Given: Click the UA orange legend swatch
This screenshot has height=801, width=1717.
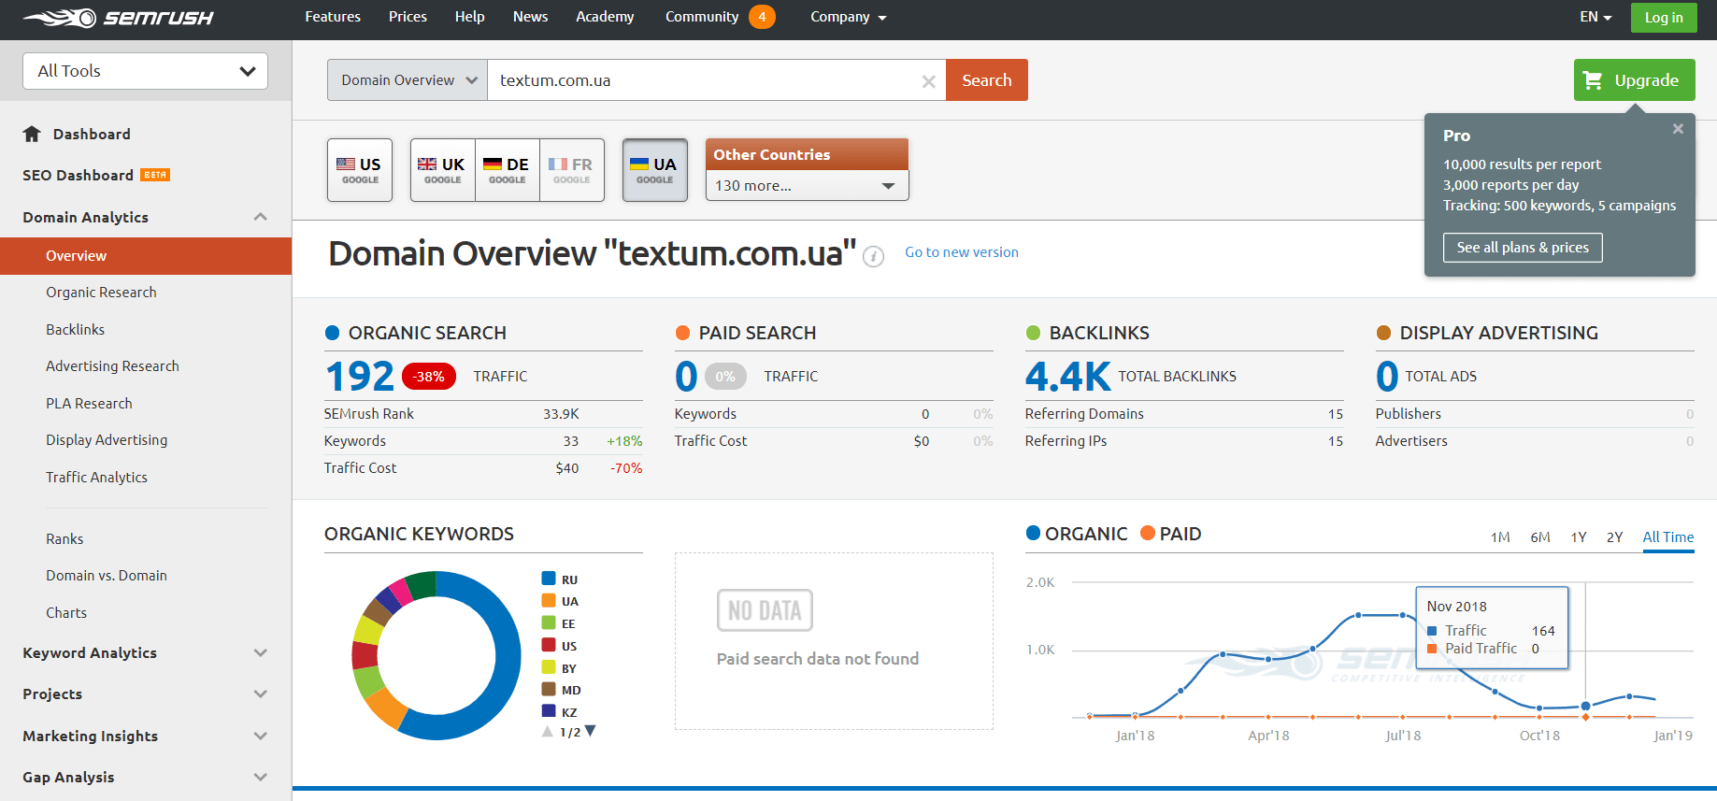Looking at the screenshot, I should [549, 601].
